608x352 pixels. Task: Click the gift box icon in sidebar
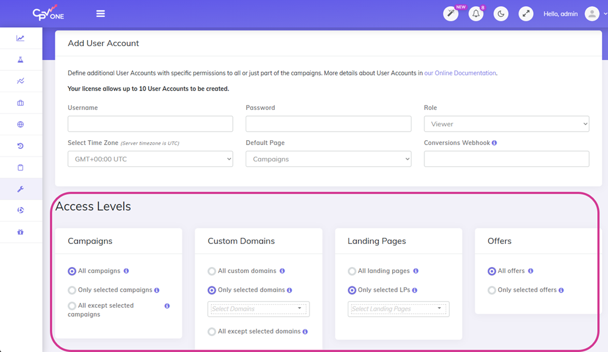tap(21, 232)
